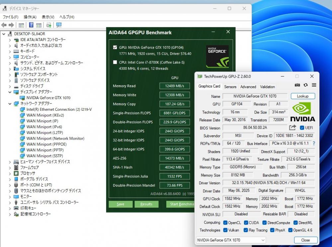The width and height of the screenshot is (332, 247).
Task: Click the Bus Interface question mark in GPU-Z
Action: tap(314, 143)
